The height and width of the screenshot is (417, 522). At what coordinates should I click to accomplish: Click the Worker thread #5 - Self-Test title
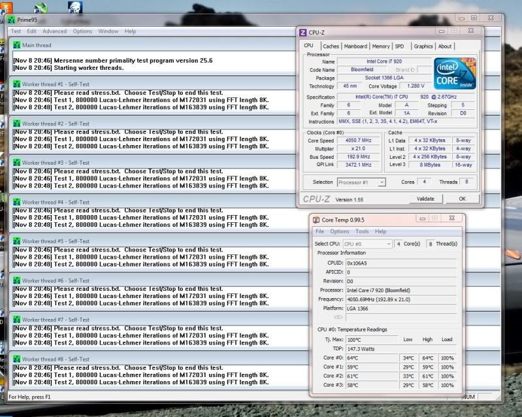pos(56,241)
